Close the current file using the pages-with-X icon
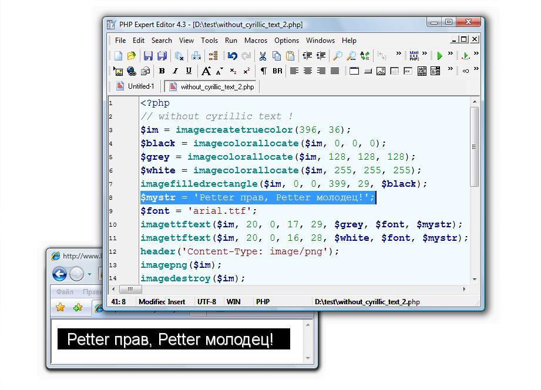 point(179,56)
